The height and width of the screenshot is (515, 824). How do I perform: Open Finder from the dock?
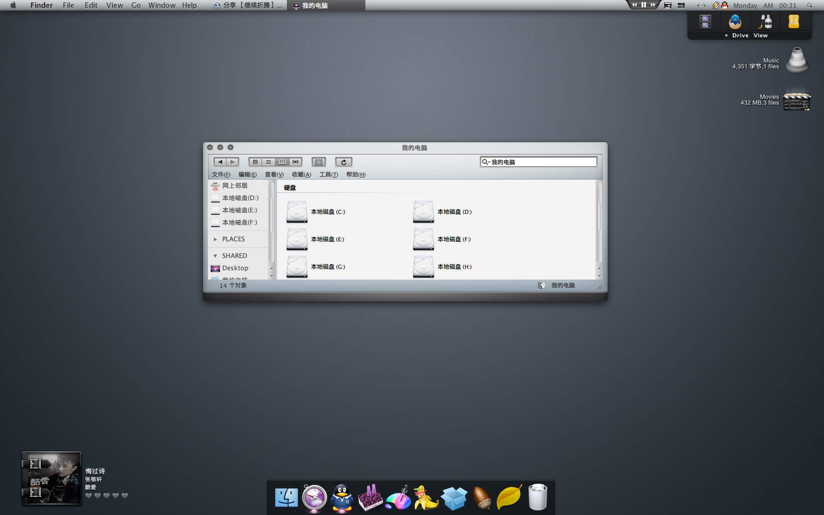[x=286, y=497]
